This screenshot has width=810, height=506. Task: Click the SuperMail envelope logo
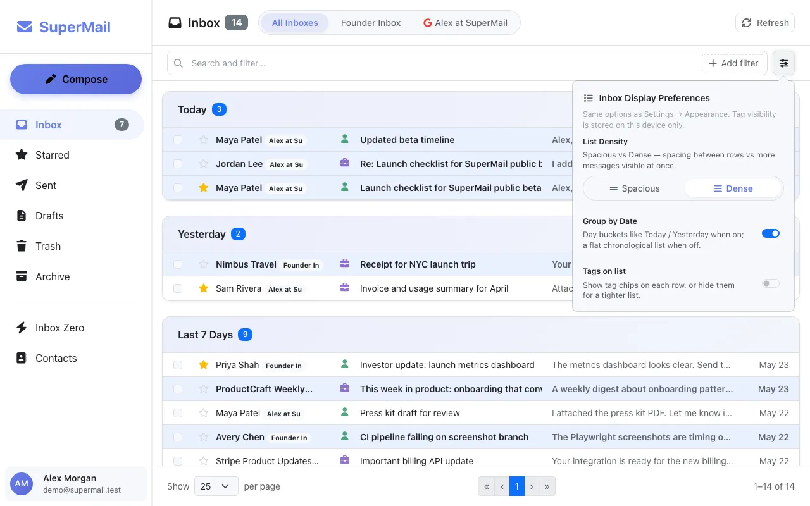point(25,27)
